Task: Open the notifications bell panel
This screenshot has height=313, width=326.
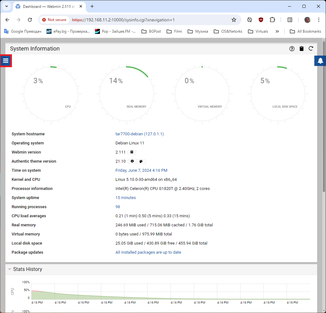Action: (320, 61)
